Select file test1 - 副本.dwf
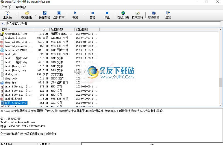223x145 pixels. pos(16,58)
